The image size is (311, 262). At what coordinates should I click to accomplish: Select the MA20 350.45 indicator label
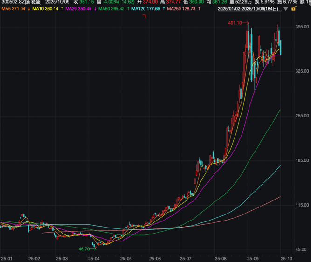click(x=78, y=9)
